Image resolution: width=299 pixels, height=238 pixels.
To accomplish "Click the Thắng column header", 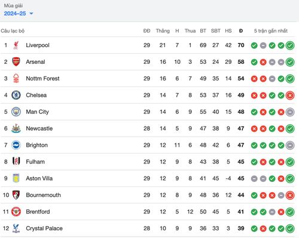I will coord(163,31).
